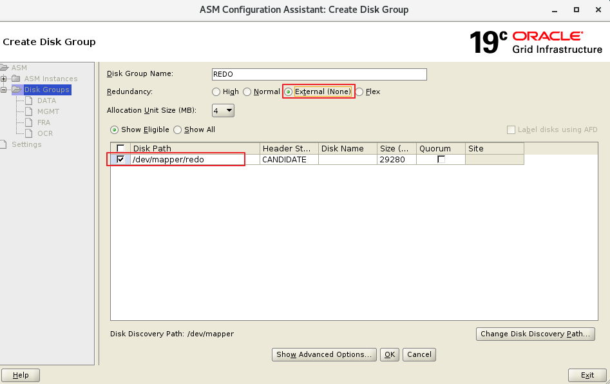This screenshot has height=384, width=610.
Task: Click the Settings node icon in tree
Action: click(5, 144)
